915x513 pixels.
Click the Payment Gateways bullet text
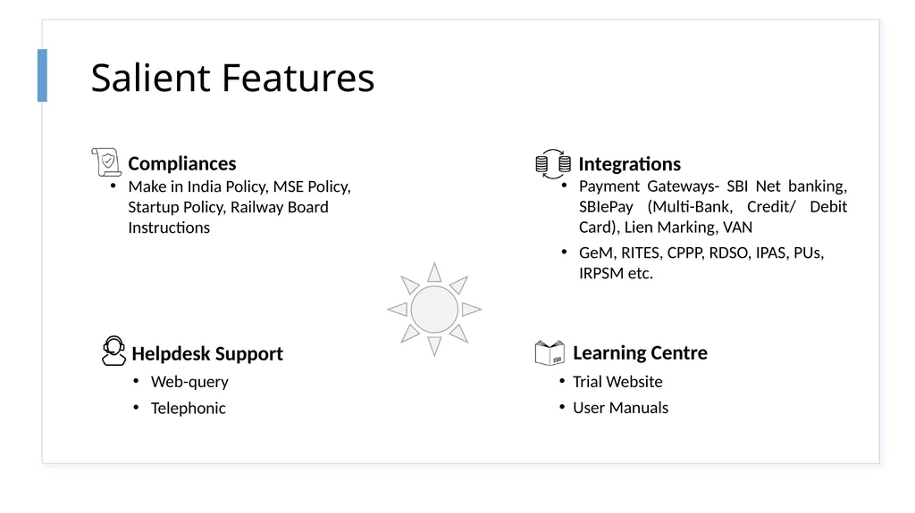[712, 206]
